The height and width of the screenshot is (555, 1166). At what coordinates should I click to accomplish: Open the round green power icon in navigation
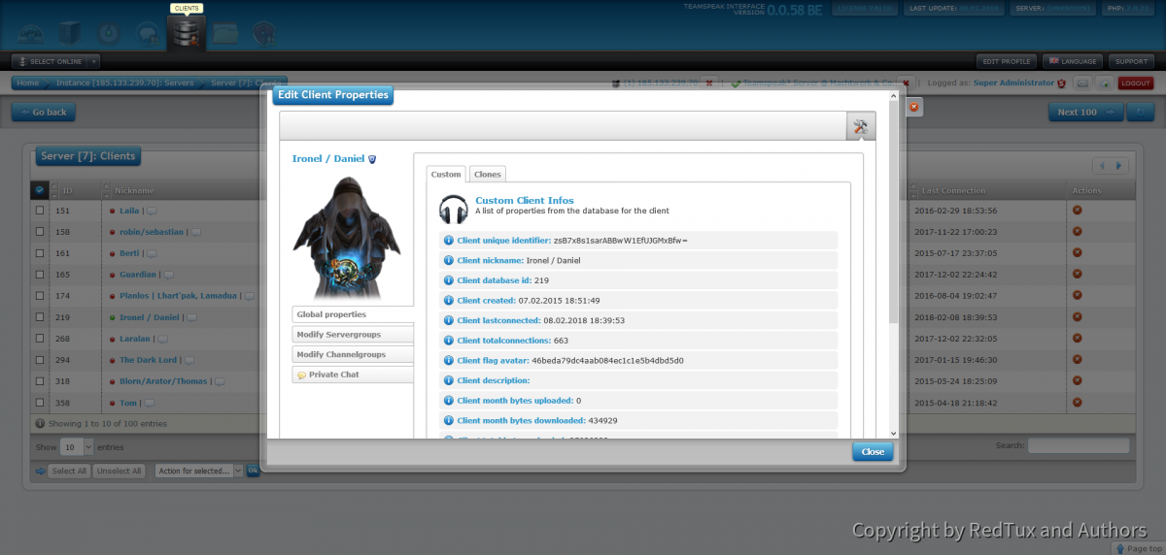[x=110, y=34]
